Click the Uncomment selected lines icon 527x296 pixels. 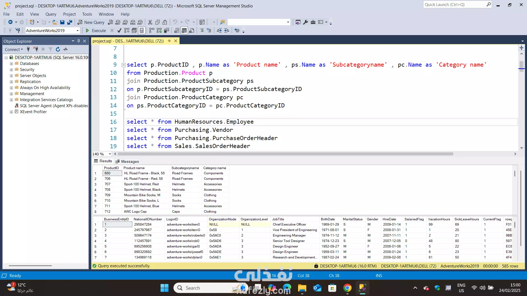[209, 30]
